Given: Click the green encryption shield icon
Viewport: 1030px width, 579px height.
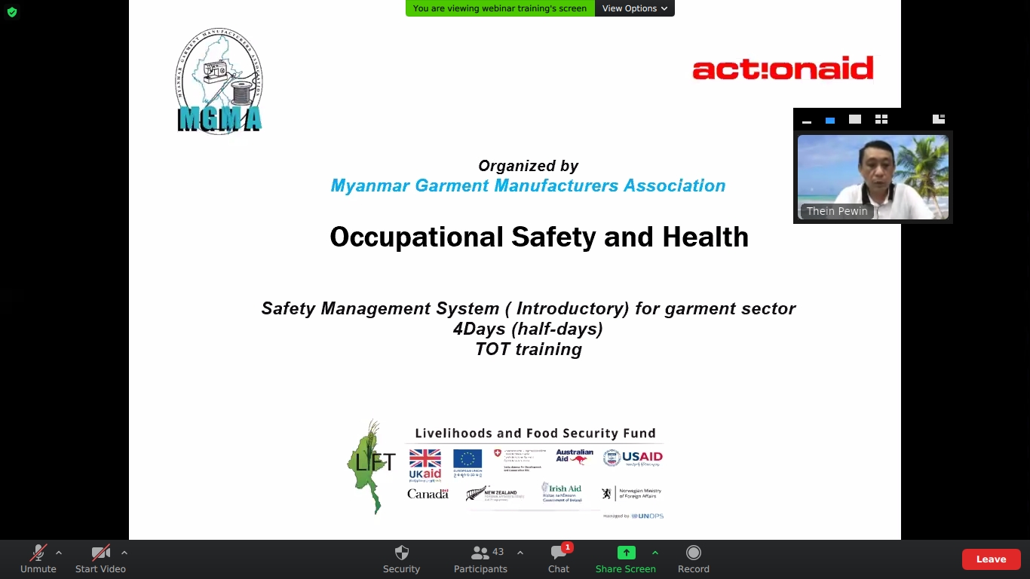Looking at the screenshot, I should (12, 12).
